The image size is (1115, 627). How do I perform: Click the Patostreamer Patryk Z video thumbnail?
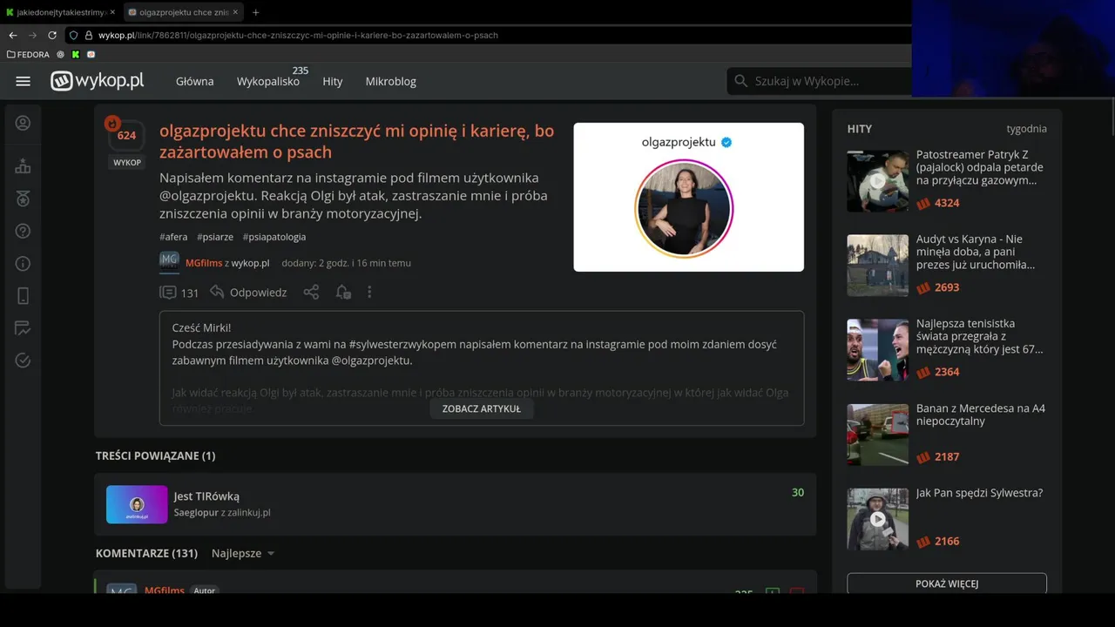877,181
